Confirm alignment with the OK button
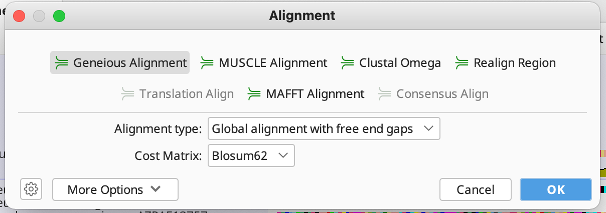The width and height of the screenshot is (606, 213). [555, 189]
